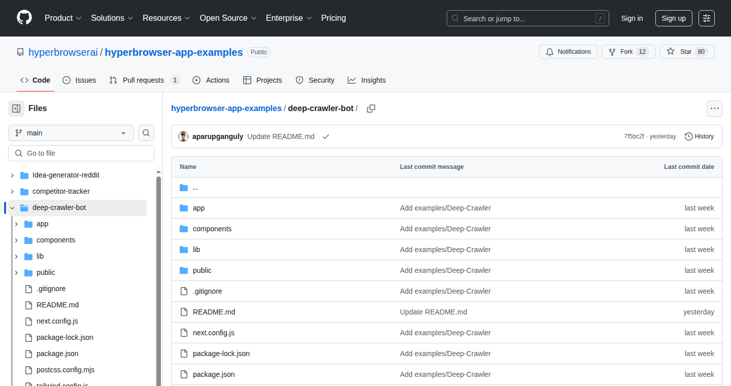Image resolution: width=731 pixels, height=386 pixels.
Task: Focus the Search or jump to field
Action: point(528,18)
